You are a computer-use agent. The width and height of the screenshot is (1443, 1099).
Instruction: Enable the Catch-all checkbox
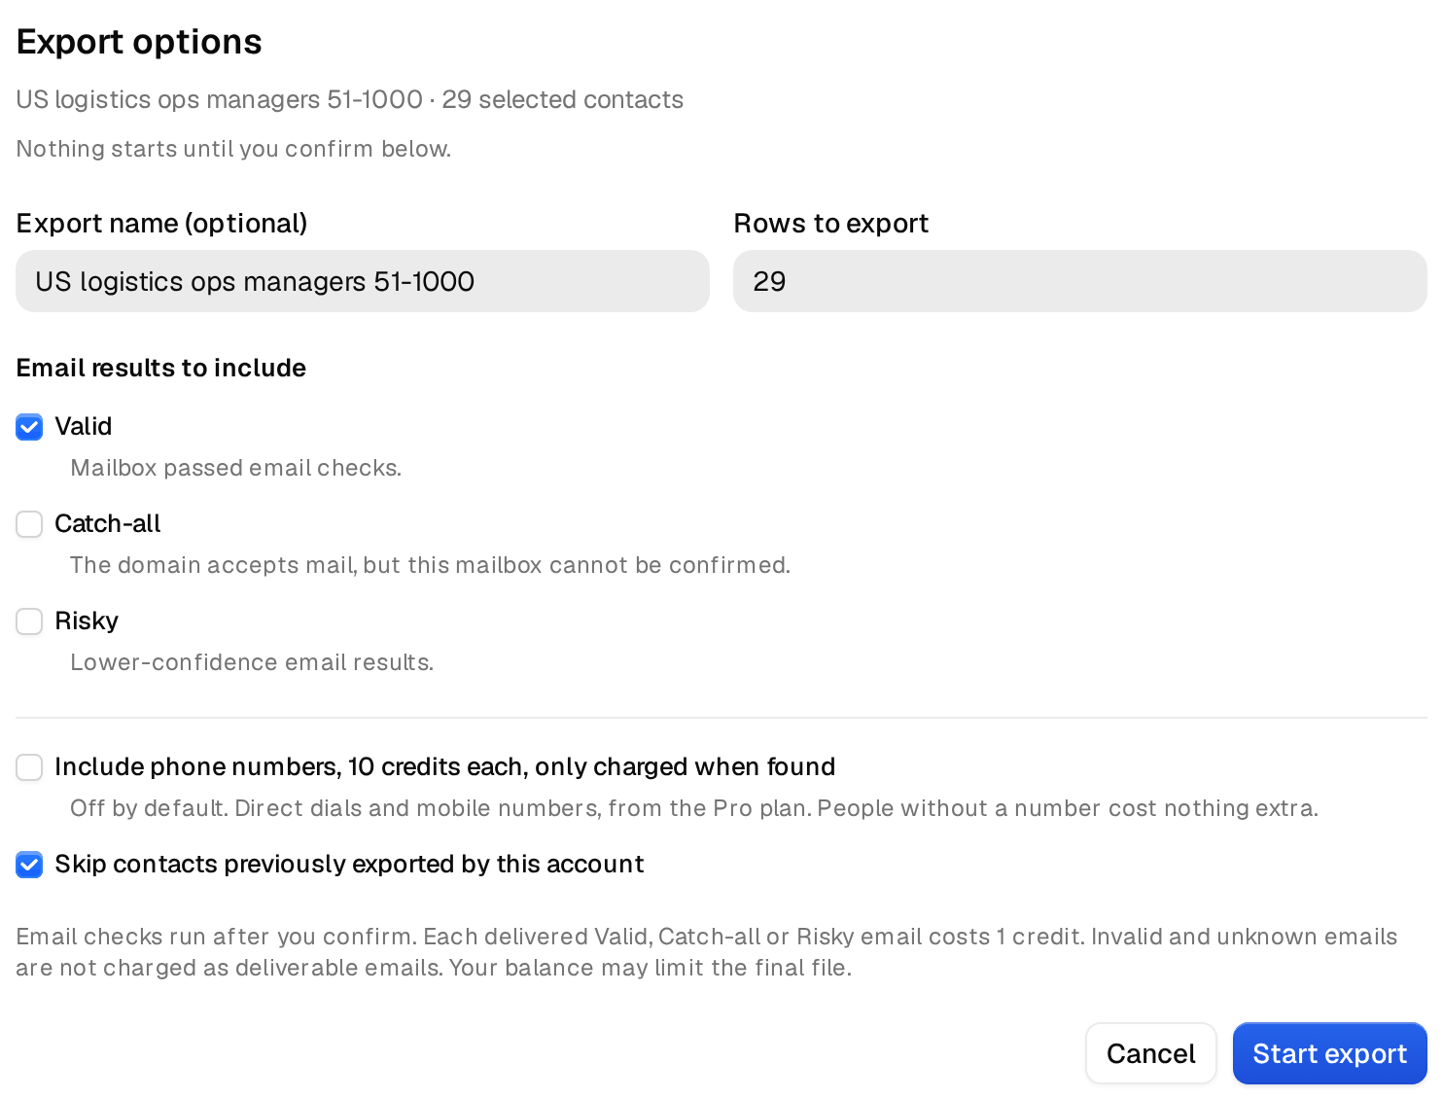click(29, 524)
